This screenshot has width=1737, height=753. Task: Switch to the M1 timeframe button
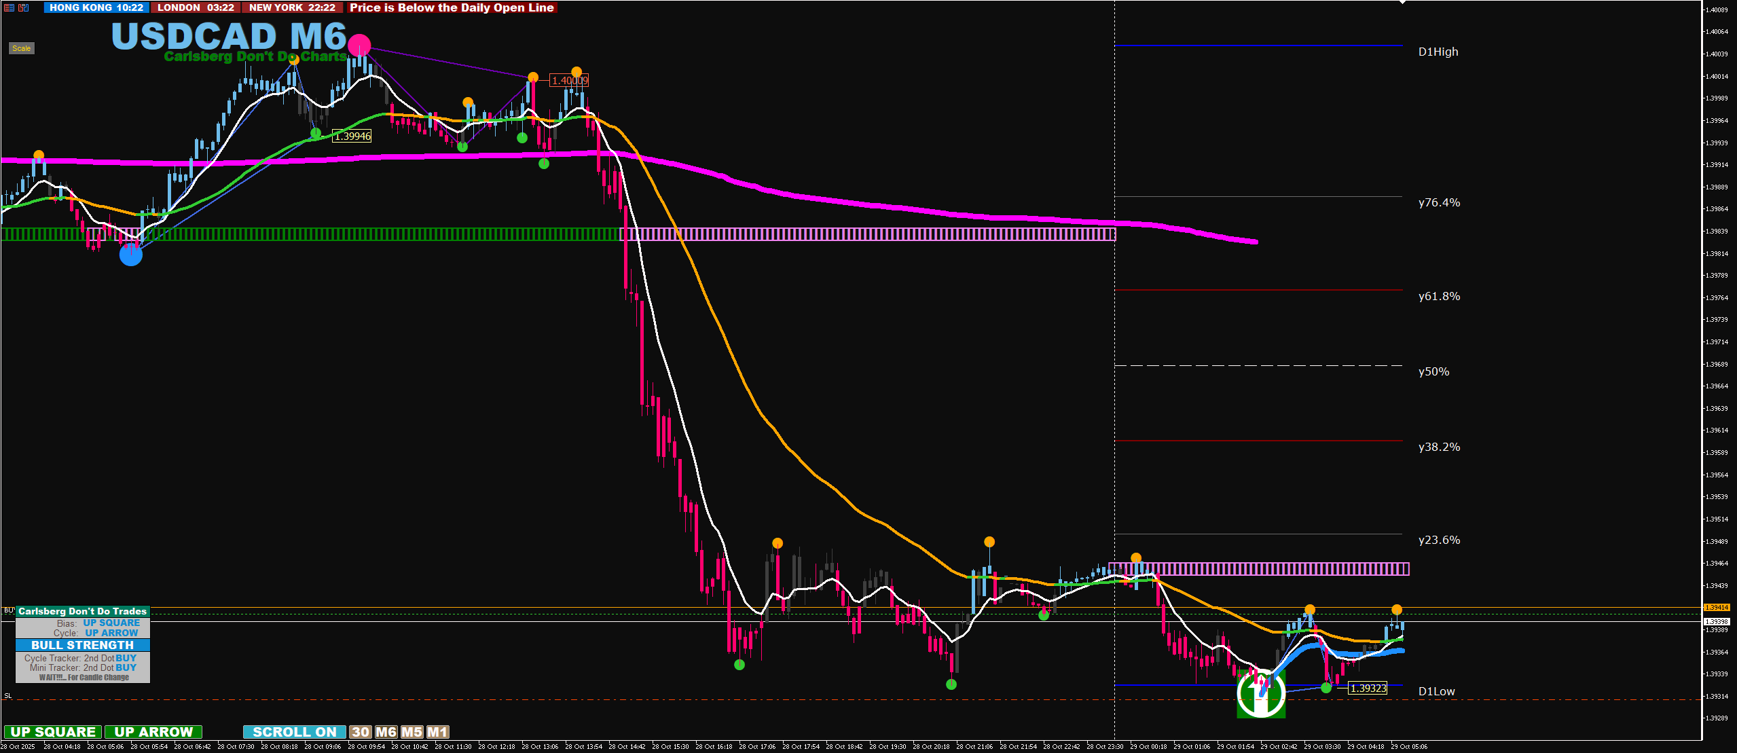(437, 732)
